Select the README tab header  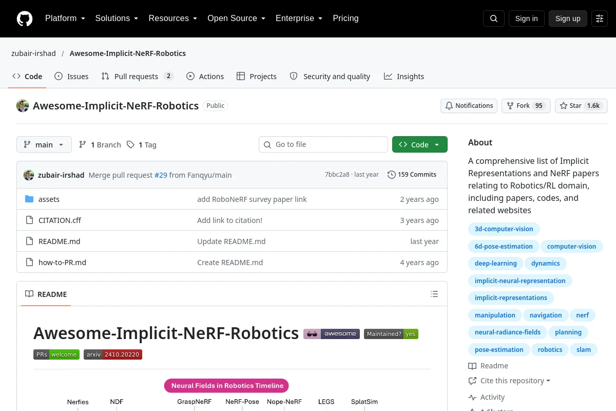pyautogui.click(x=46, y=294)
